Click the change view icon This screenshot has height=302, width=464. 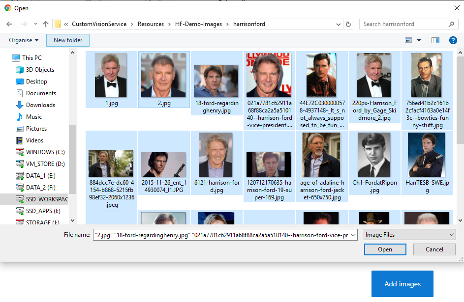point(408,40)
